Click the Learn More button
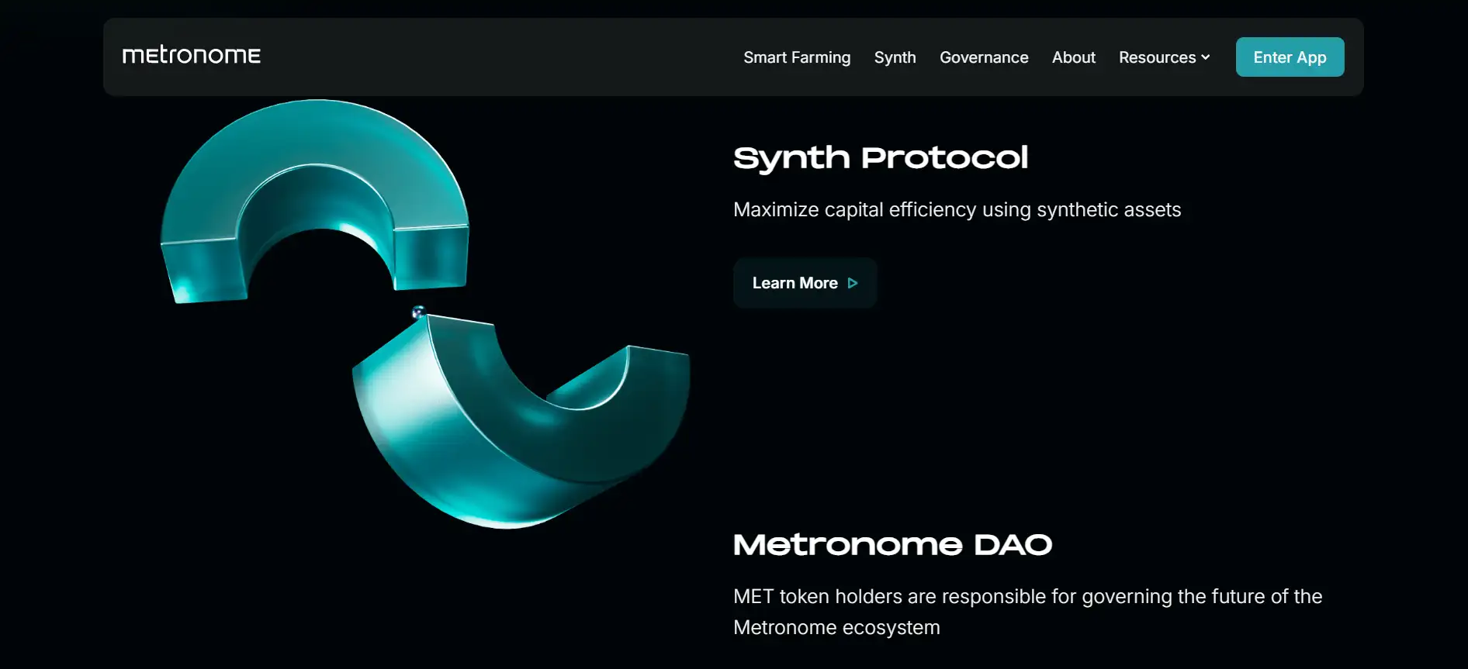Image resolution: width=1468 pixels, height=669 pixels. coord(804,283)
